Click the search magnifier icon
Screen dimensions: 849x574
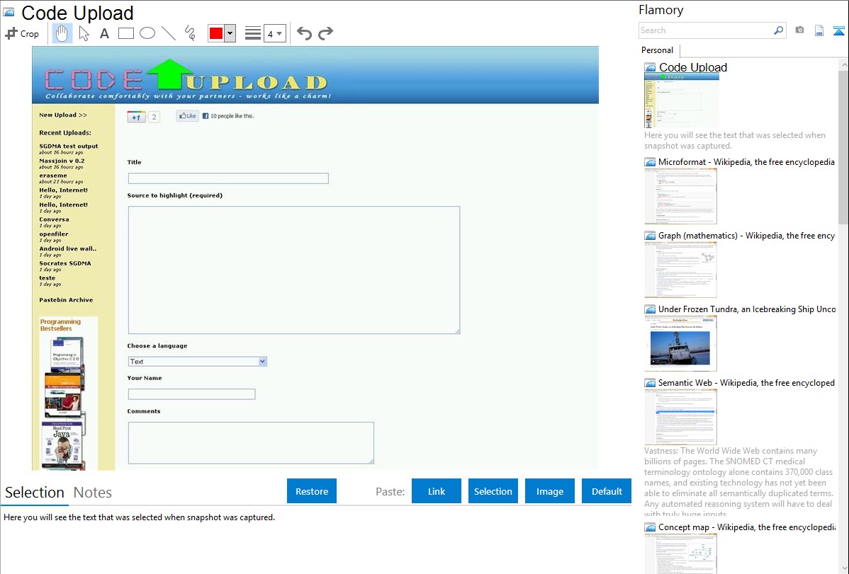[778, 30]
